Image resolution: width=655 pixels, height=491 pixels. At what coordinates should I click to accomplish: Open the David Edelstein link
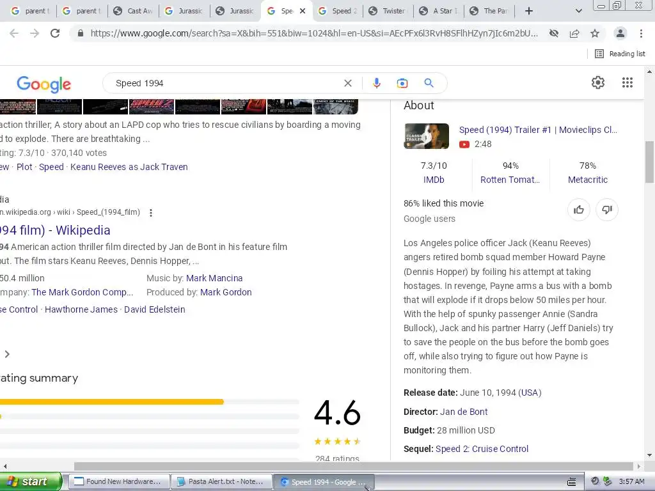pyautogui.click(x=155, y=309)
